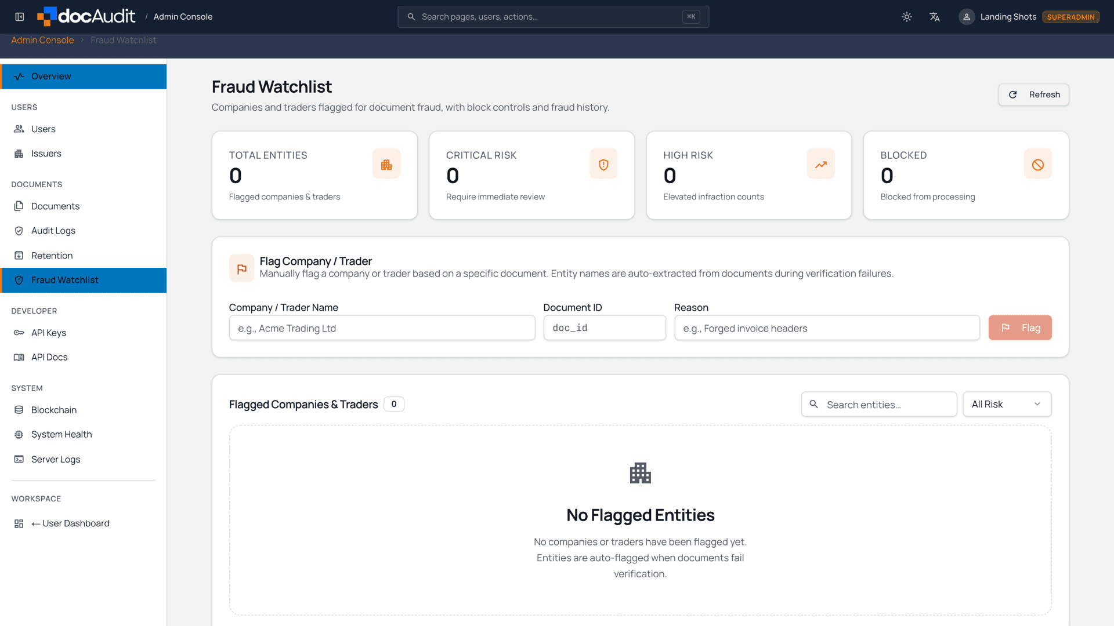Image resolution: width=1114 pixels, height=626 pixels.
Task: Focus the Search entities field
Action: point(879,405)
